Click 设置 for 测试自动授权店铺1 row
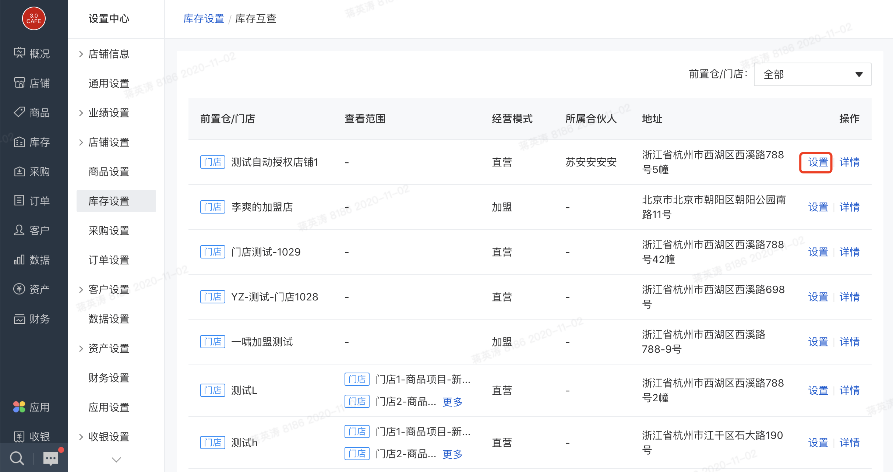 tap(818, 162)
